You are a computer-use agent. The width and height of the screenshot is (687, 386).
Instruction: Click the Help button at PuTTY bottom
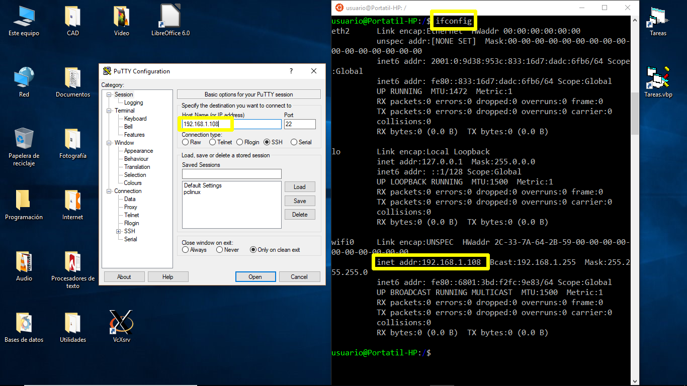(x=168, y=277)
